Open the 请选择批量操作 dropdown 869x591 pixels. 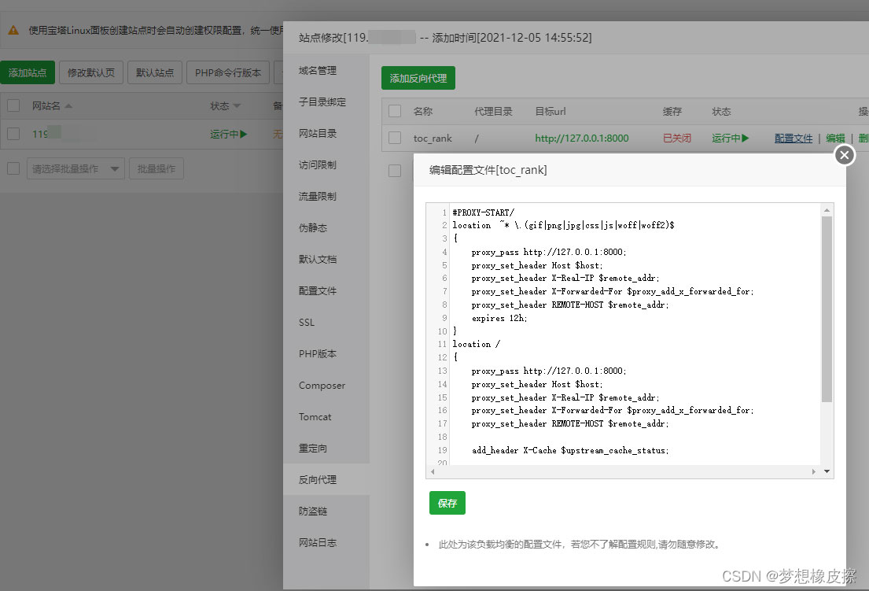pos(75,168)
